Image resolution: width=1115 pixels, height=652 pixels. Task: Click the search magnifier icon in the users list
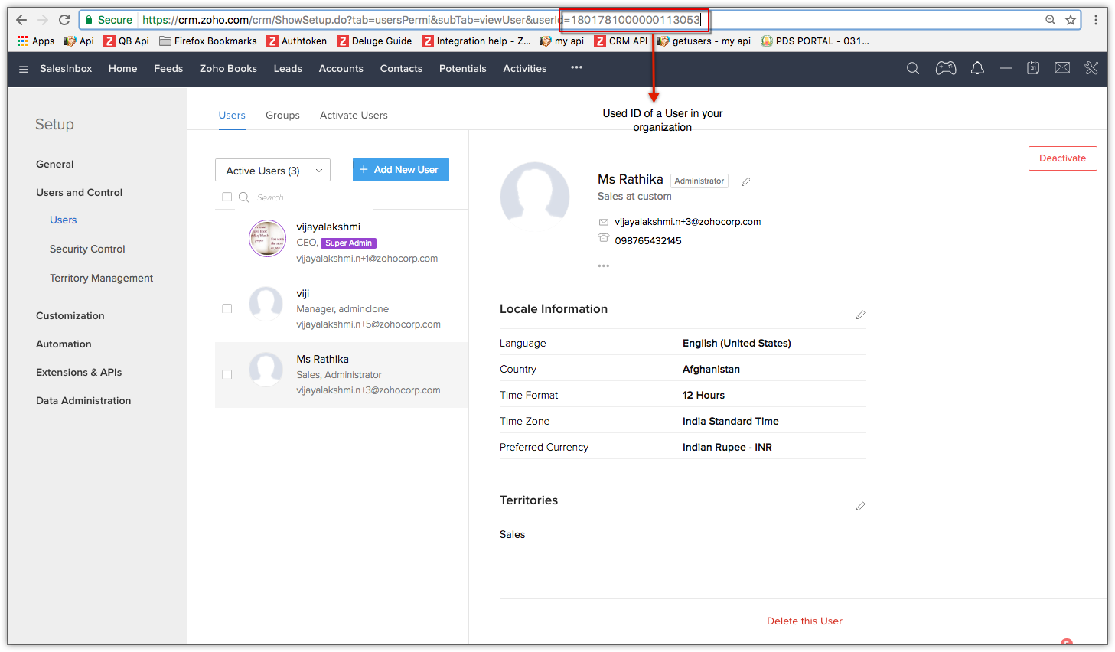pyautogui.click(x=244, y=197)
